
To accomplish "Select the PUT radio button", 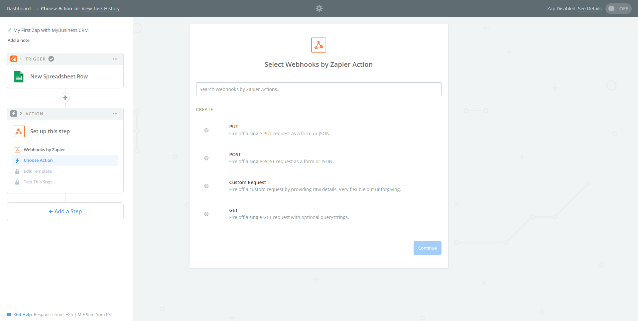I will tap(206, 130).
